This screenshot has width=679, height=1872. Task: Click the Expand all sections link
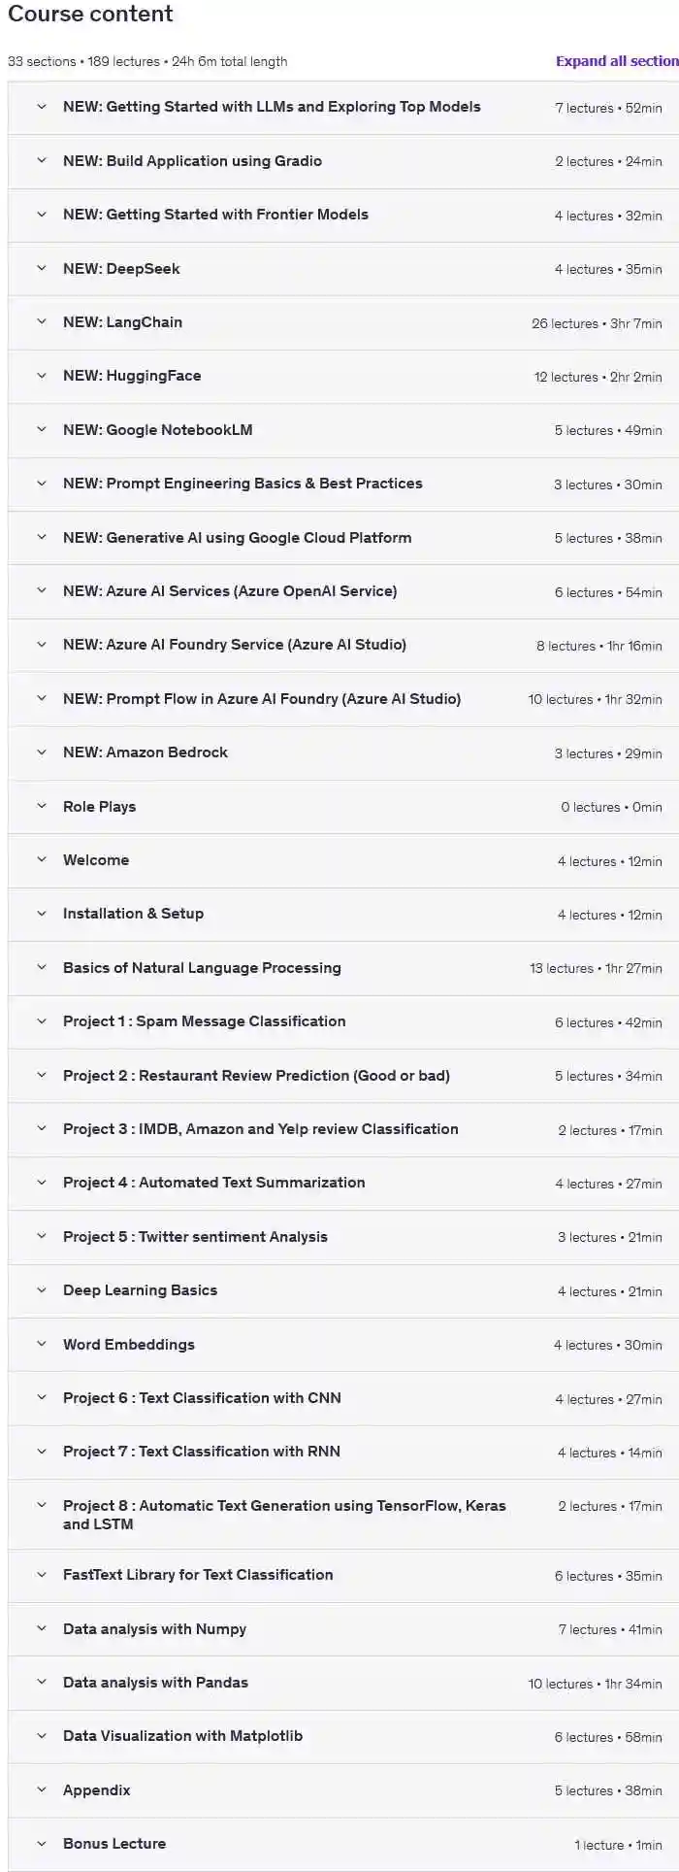617,61
